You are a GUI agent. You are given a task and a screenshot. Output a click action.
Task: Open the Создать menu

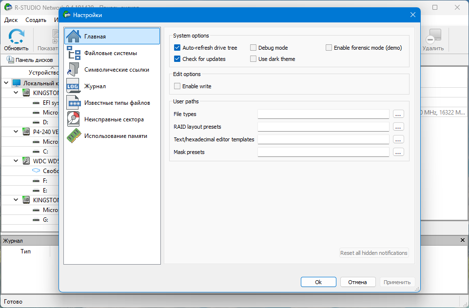[36, 19]
